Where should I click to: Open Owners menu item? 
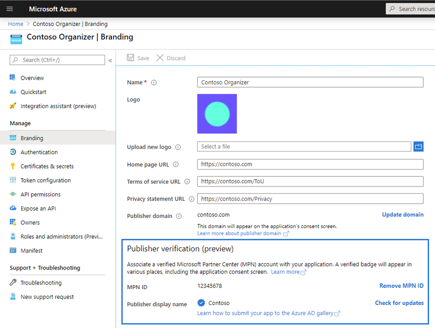point(30,223)
